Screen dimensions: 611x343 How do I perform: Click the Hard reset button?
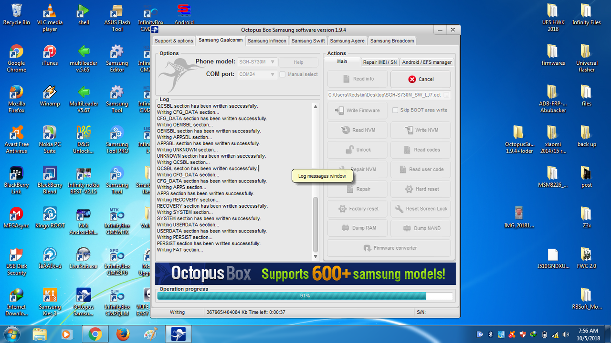point(421,189)
